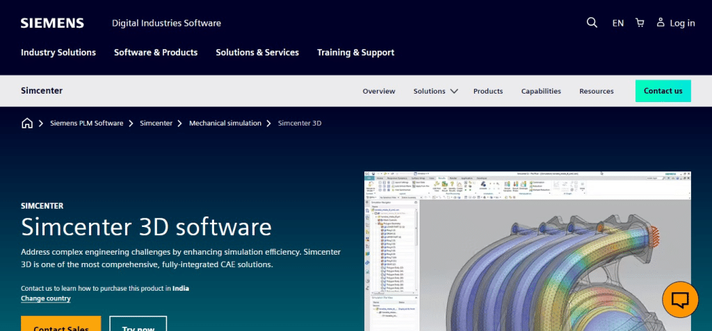Click the Siemens logo
The width and height of the screenshot is (712, 331).
[52, 23]
